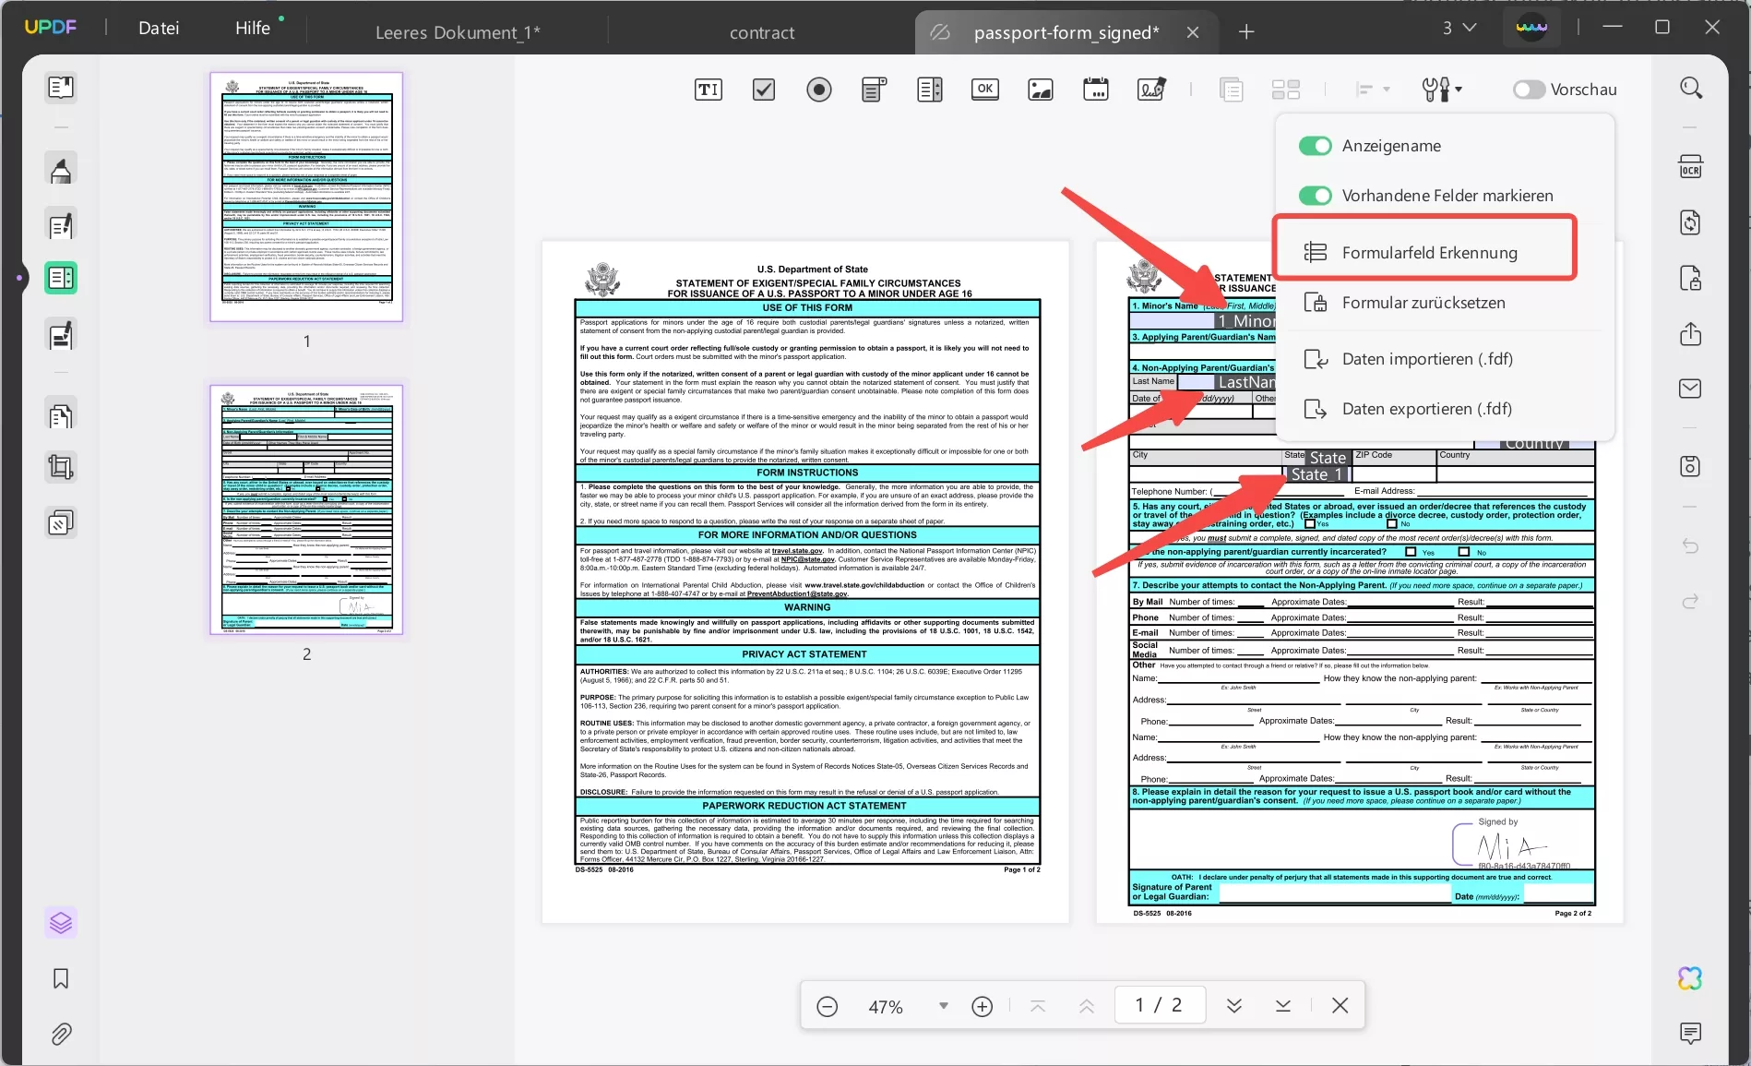Open the 47% zoom level dropdown
Image resolution: width=1751 pixels, height=1066 pixels.
(x=943, y=1006)
